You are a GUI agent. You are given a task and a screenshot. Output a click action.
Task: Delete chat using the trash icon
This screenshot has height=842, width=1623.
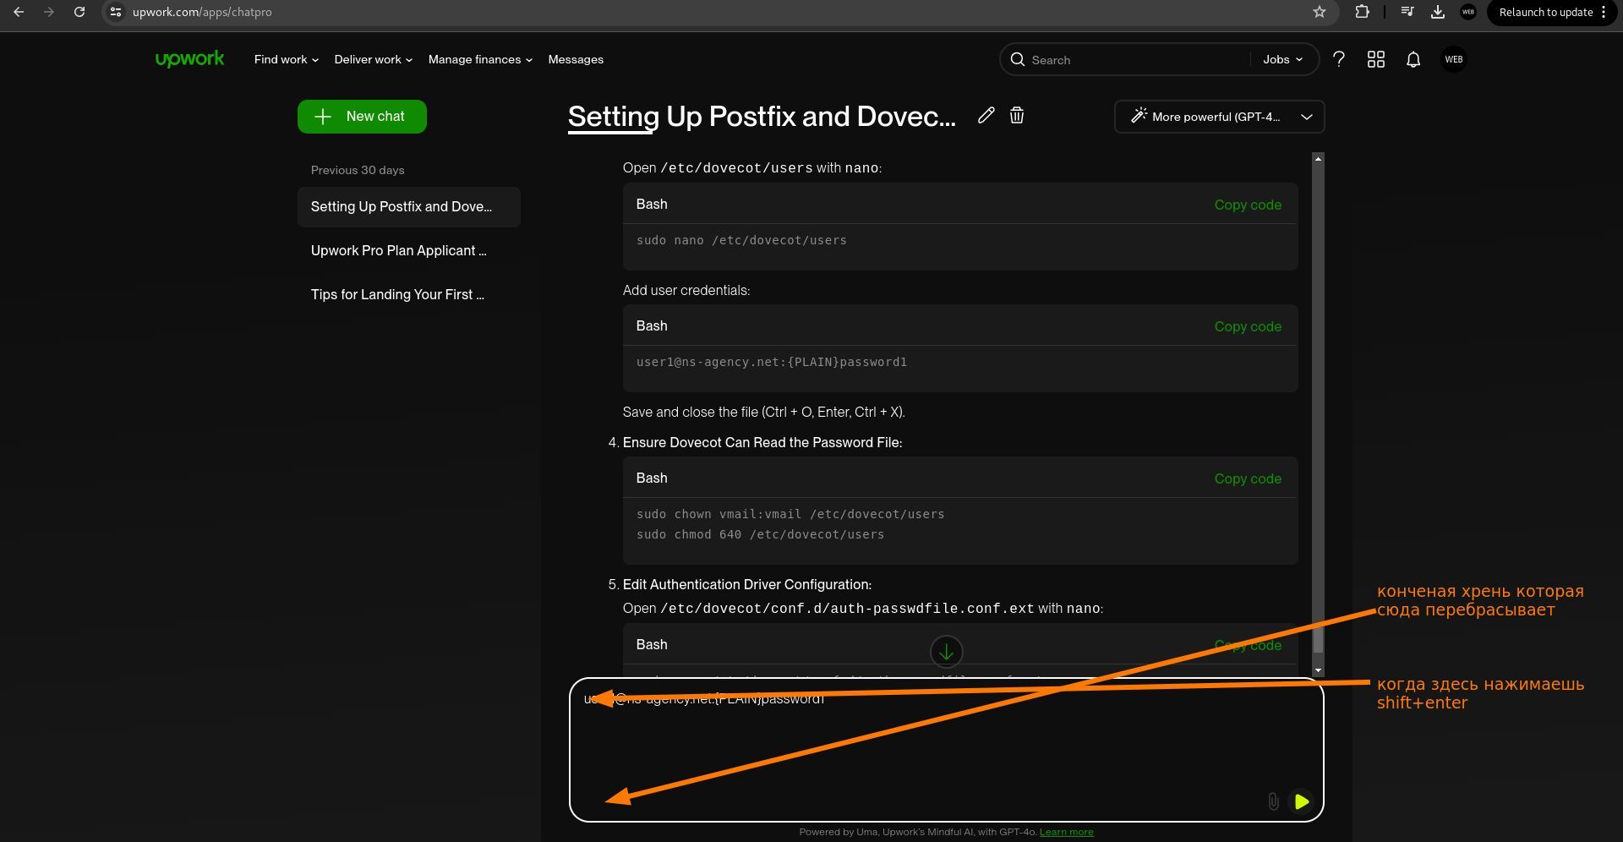click(x=1017, y=116)
